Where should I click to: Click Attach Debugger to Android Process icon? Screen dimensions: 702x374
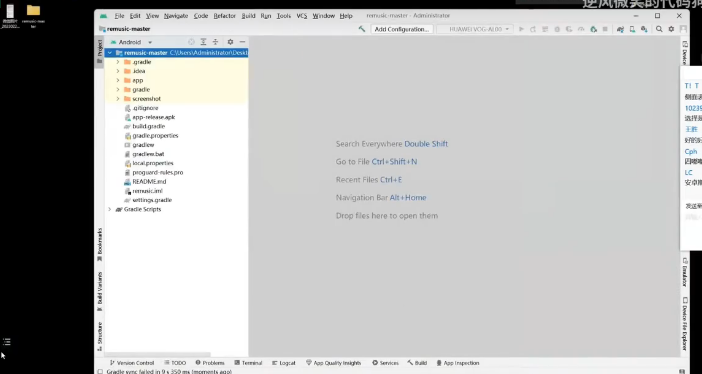coord(593,29)
